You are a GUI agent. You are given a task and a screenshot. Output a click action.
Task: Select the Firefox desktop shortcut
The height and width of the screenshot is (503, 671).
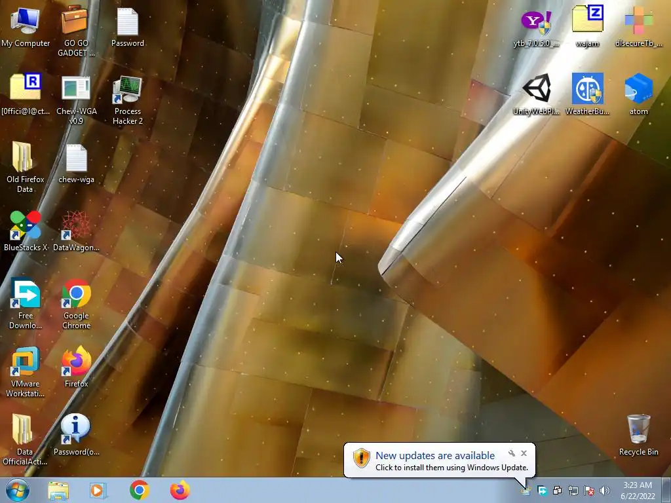click(76, 367)
